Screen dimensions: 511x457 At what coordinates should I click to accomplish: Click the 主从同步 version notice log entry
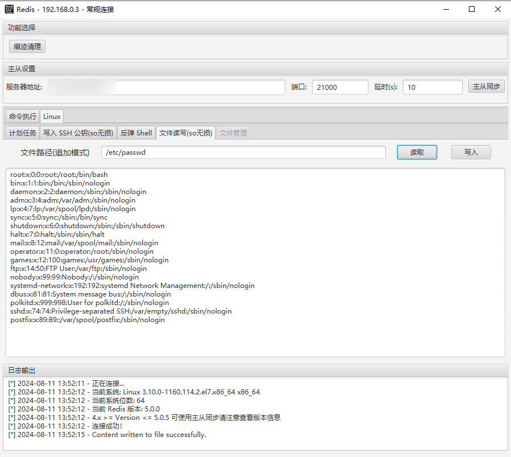tap(145, 417)
